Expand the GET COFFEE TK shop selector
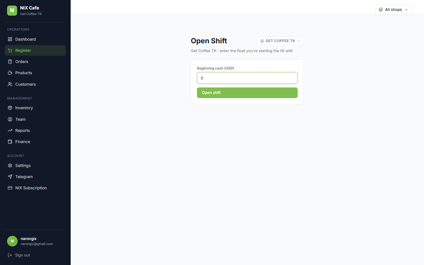 point(280,41)
